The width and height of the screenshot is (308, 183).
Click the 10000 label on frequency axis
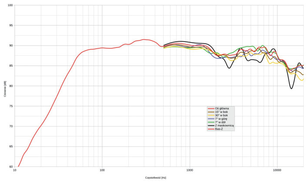click(x=277, y=170)
